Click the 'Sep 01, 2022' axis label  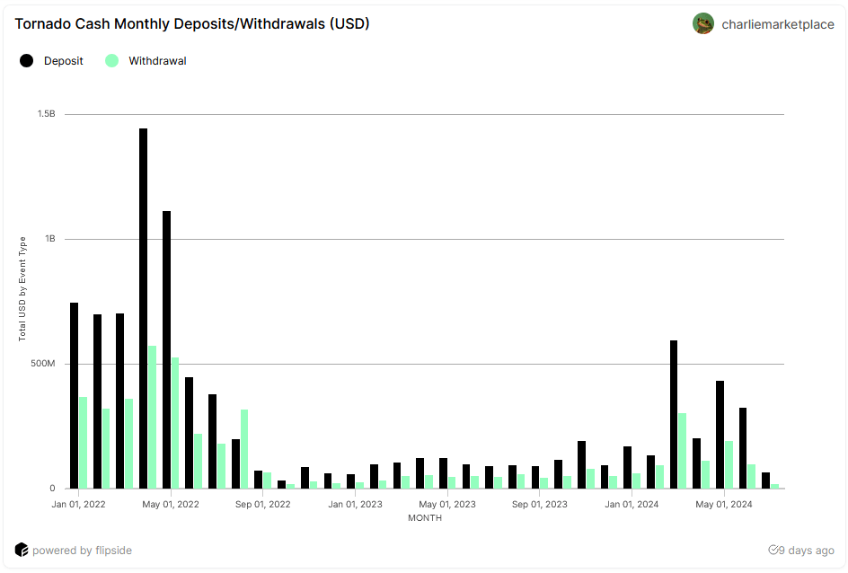pos(263,505)
